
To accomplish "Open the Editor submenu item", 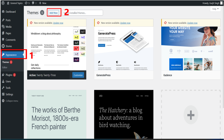I will click(5, 67).
